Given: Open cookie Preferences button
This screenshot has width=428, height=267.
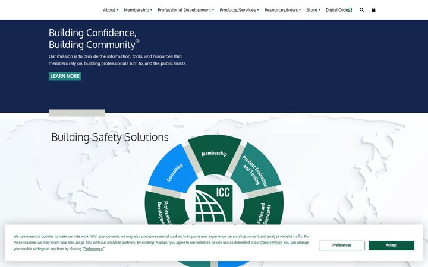Looking at the screenshot, I should tap(342, 246).
